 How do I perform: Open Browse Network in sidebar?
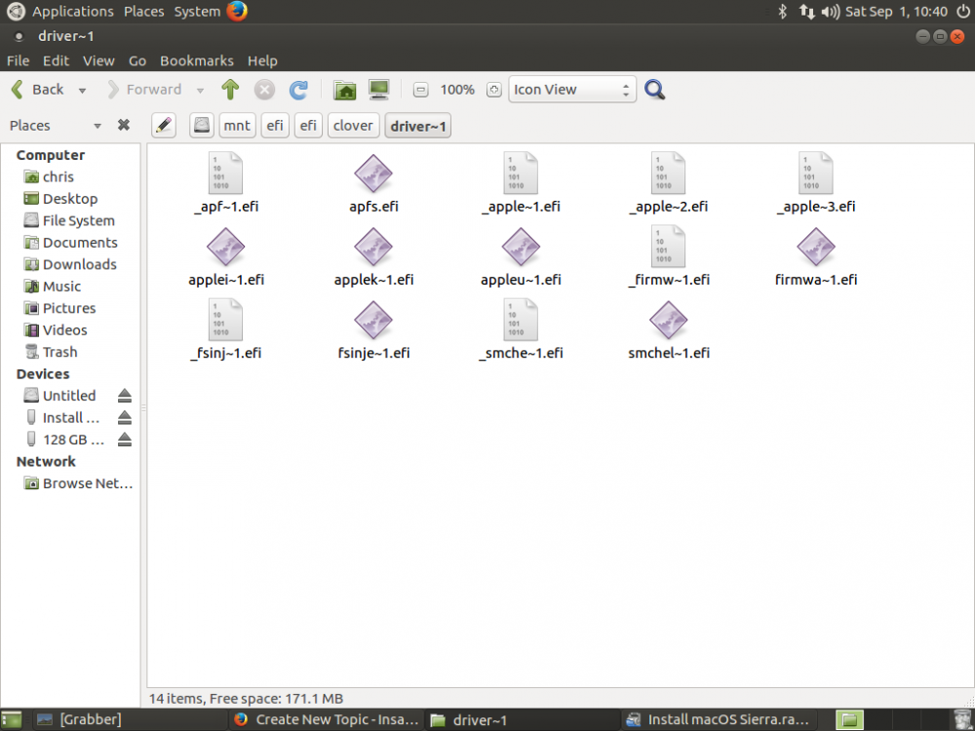click(78, 483)
